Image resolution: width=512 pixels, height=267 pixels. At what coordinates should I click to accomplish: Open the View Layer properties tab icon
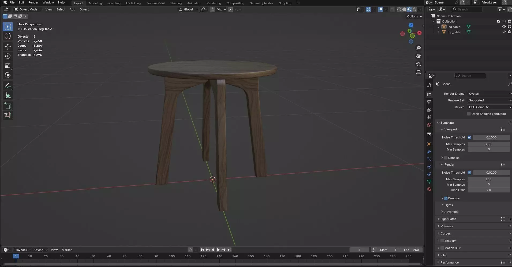[429, 110]
